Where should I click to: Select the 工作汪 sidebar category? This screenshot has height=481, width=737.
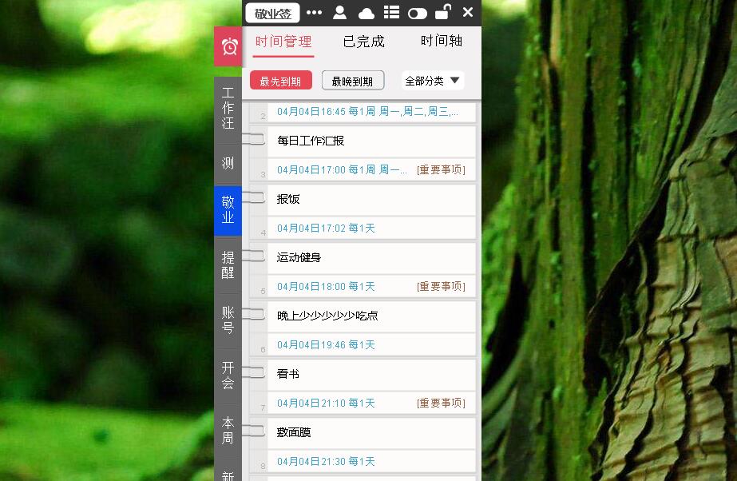(228, 108)
